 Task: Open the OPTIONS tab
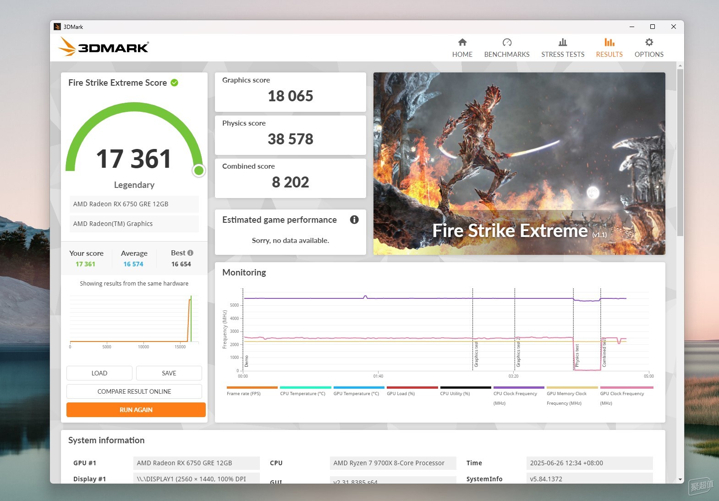(649, 48)
